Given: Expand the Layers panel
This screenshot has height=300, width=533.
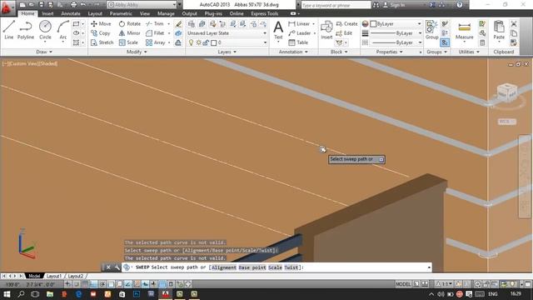Looking at the screenshot, I should coord(227,52).
